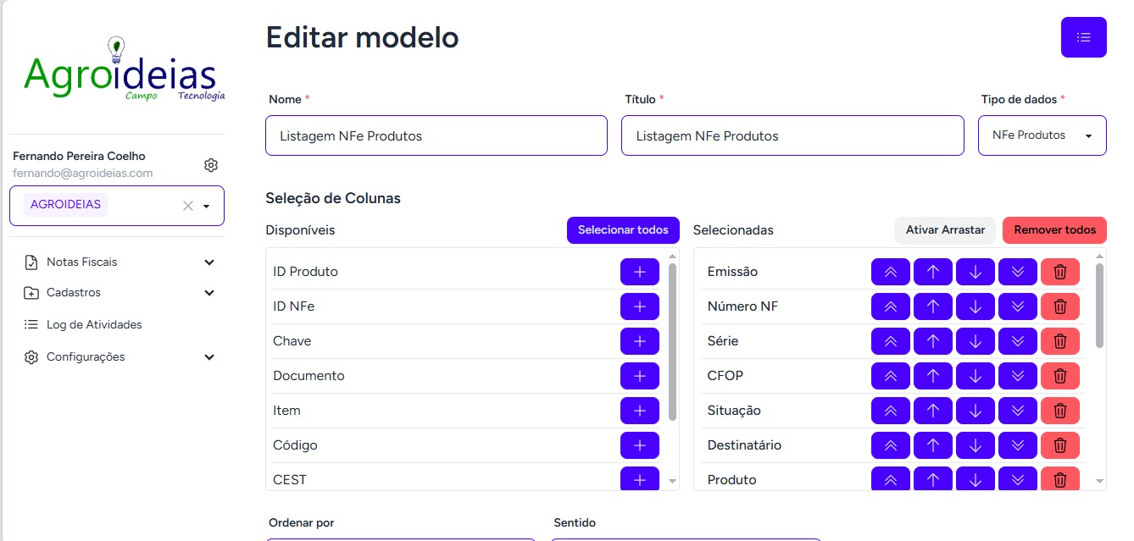
Task: Move Série column up one position
Action: (x=933, y=341)
